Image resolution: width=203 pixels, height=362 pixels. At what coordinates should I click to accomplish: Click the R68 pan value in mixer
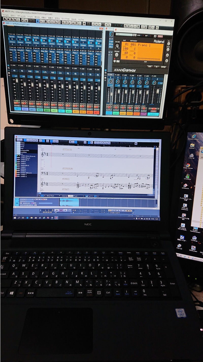[x=30, y=72]
